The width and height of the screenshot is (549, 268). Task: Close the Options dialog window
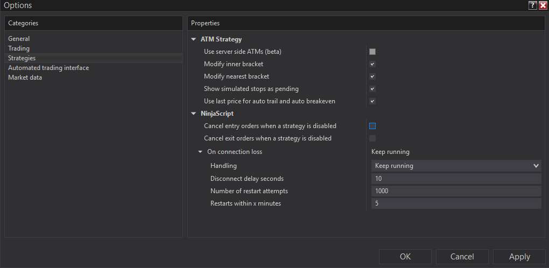[543, 5]
